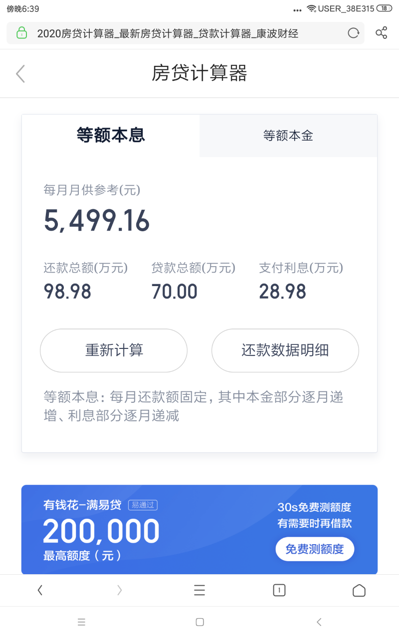Go to the browser home page
This screenshot has width=399, height=638.
point(359,590)
